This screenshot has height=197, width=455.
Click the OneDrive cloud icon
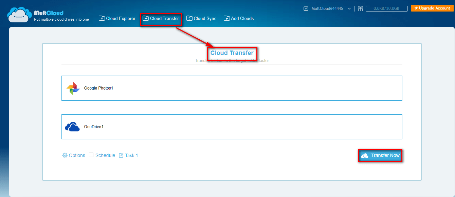click(x=72, y=127)
